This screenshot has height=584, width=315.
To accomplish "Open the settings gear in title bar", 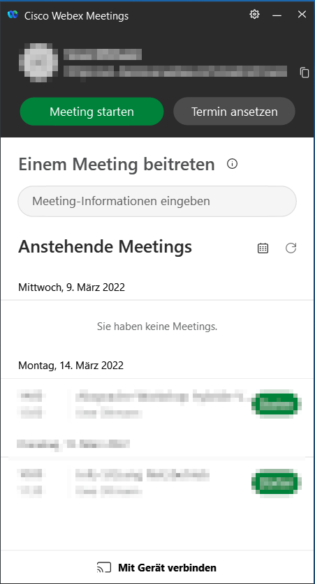I will coord(254,15).
